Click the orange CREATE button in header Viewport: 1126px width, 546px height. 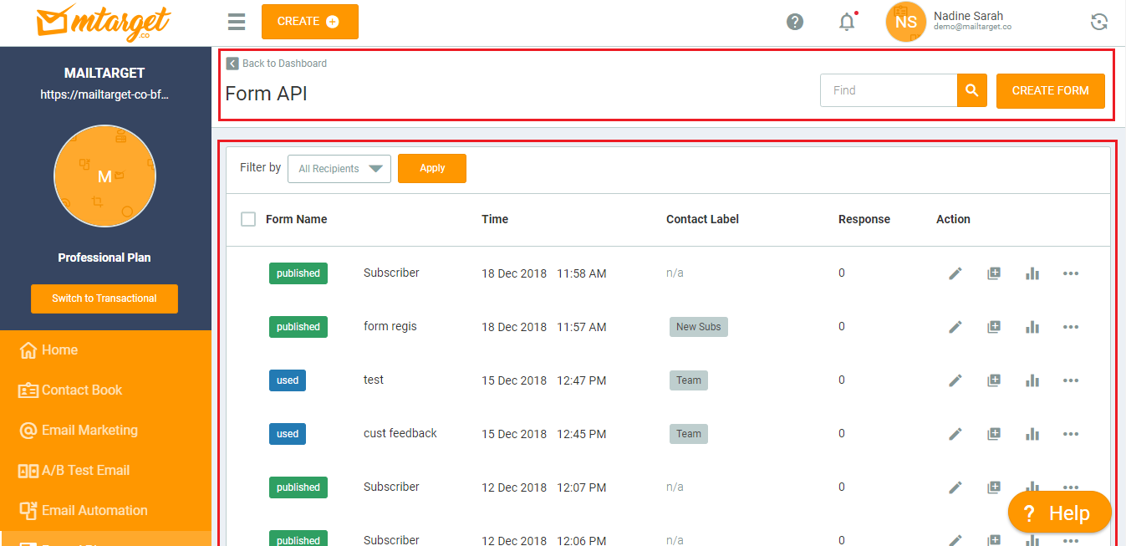pyautogui.click(x=310, y=22)
